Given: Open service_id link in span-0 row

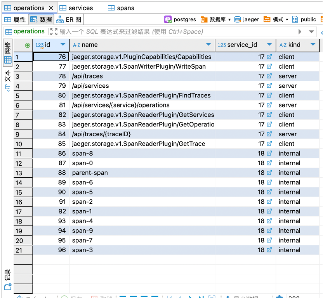Looking at the screenshot, I should 269,163.
